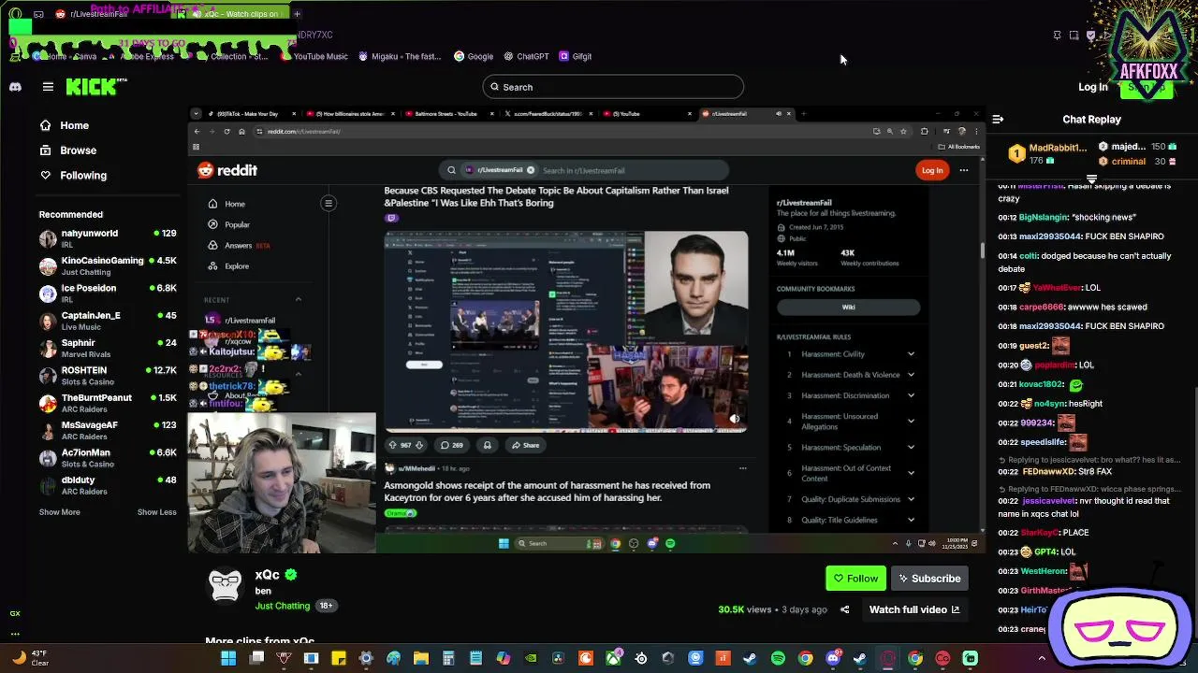Subscribe to xQc

[929, 579]
